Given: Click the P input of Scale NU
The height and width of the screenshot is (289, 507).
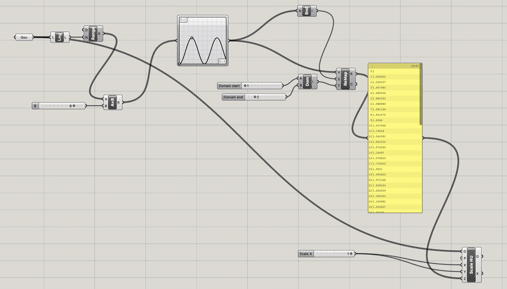Looking at the screenshot, I should pyautogui.click(x=464, y=258).
